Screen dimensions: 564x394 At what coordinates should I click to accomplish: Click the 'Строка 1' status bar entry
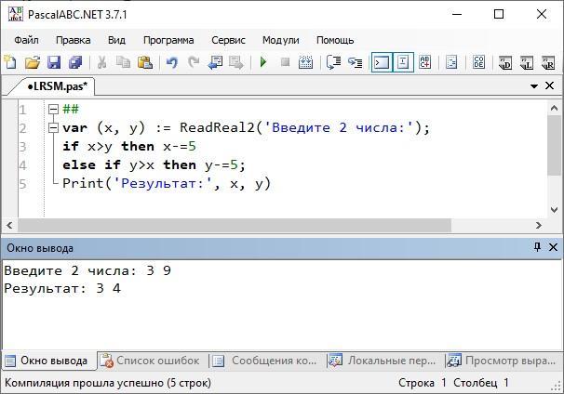[423, 383]
